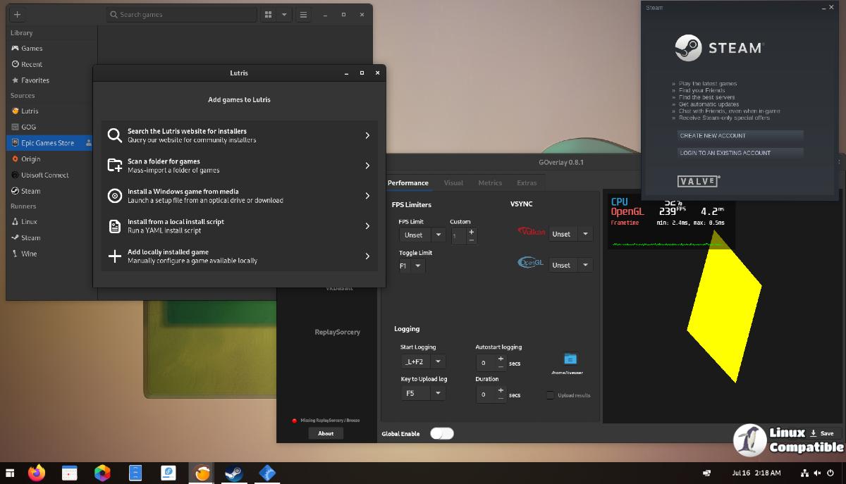This screenshot has width=846, height=484.
Task: Click the add game plus icon in Lutris header
Action: (x=17, y=14)
